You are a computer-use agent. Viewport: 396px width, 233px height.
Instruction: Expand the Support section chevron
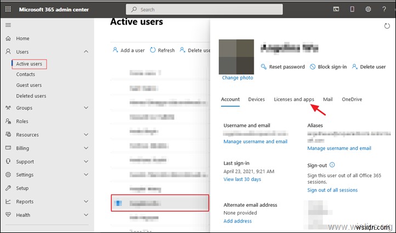coord(86,161)
